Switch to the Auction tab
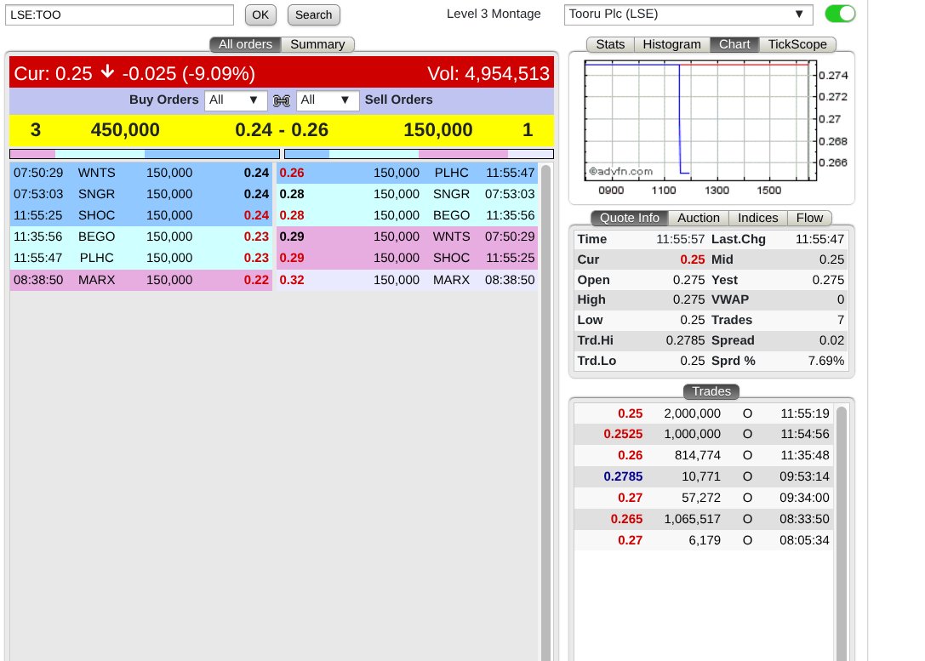Image resolution: width=925 pixels, height=661 pixels. pos(699,218)
